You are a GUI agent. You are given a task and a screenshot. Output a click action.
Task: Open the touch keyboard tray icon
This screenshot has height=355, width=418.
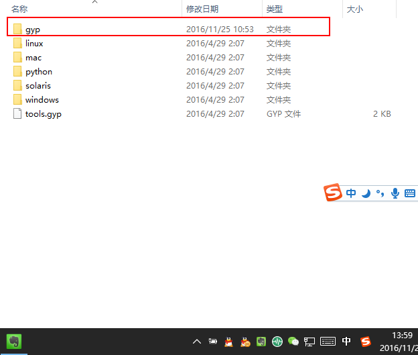328,342
